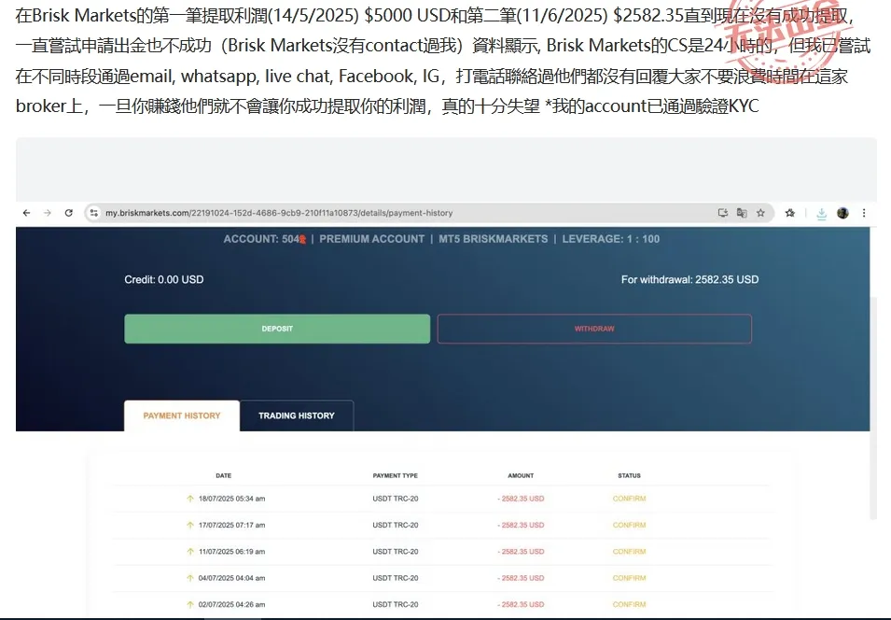Go forward using the browser forward arrow

click(x=48, y=213)
